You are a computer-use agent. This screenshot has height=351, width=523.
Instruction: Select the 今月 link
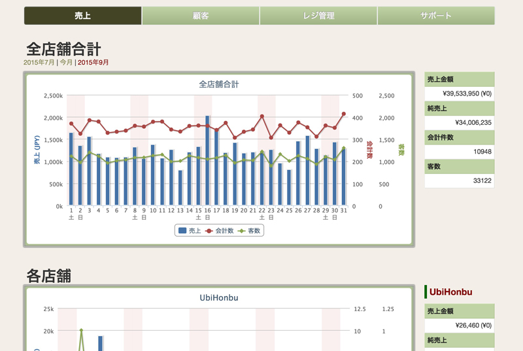tap(66, 62)
